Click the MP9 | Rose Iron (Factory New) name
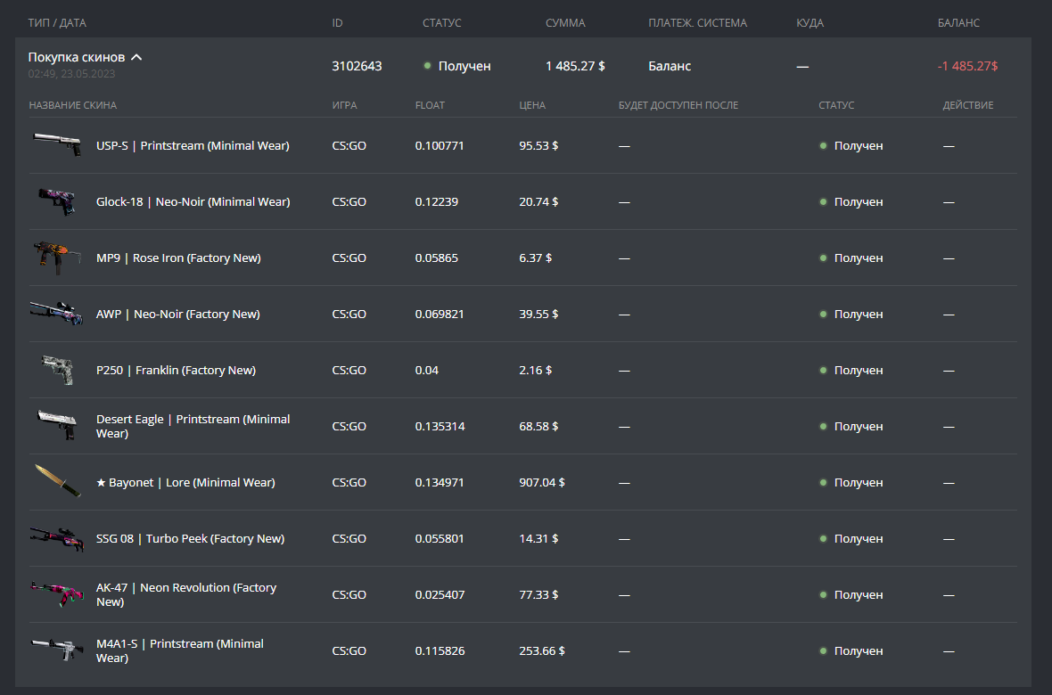Image resolution: width=1052 pixels, height=695 pixels. point(178,258)
